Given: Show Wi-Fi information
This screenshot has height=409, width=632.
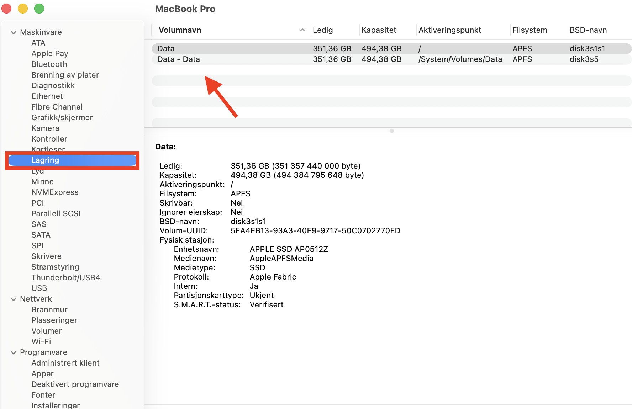Looking at the screenshot, I should (x=41, y=342).
